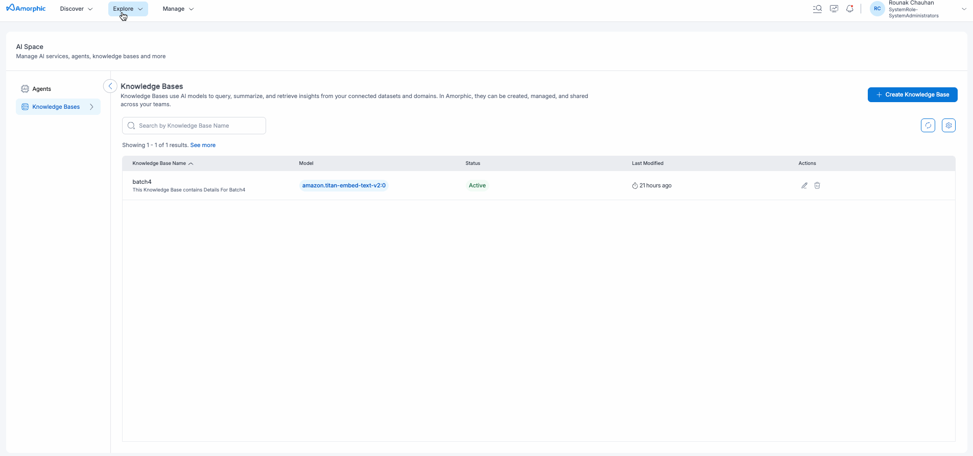Refresh the knowledge bases list
The image size is (973, 456).
tap(928, 126)
